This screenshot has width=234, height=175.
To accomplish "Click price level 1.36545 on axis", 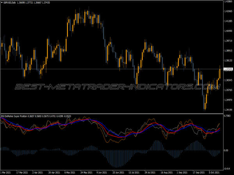I will point(228,80).
